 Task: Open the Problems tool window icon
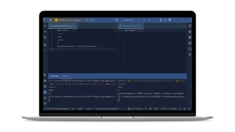45,98
